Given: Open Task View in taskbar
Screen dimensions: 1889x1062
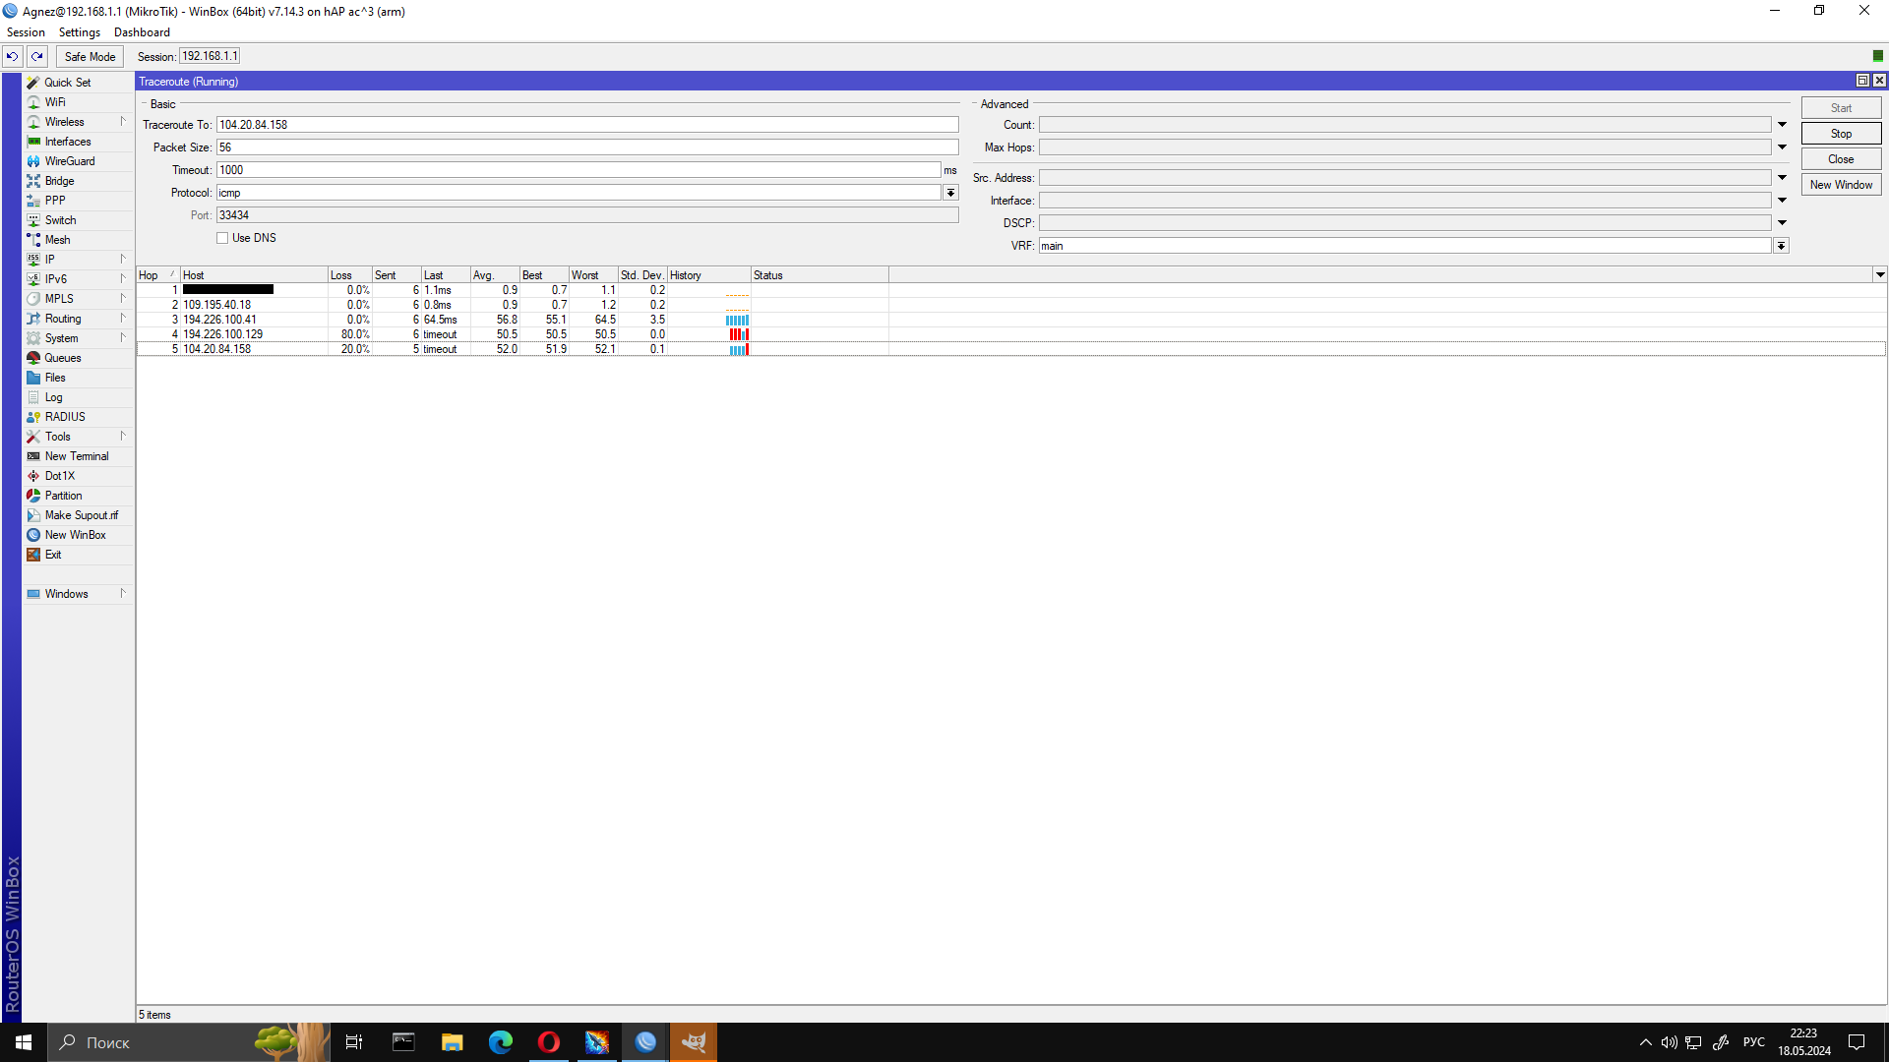Looking at the screenshot, I should pyautogui.click(x=354, y=1042).
